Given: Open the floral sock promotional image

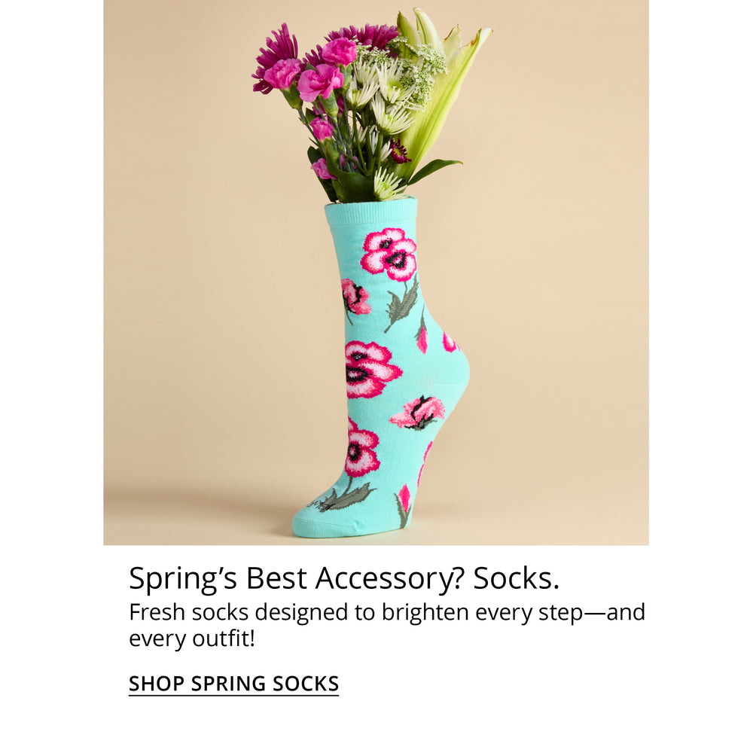Looking at the screenshot, I should (x=376, y=273).
